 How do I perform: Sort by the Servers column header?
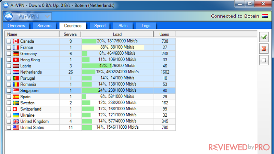[70, 35]
